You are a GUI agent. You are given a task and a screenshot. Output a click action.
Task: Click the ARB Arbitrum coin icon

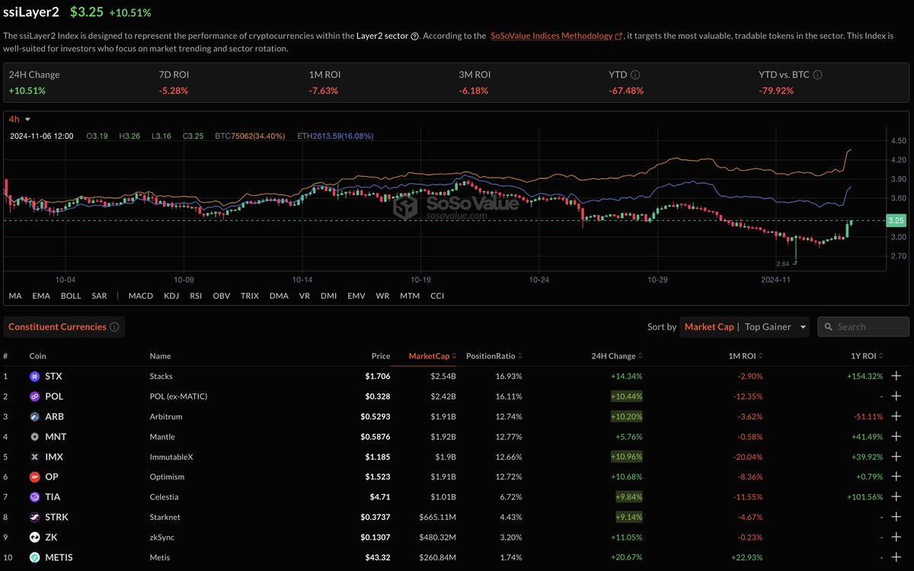tap(34, 417)
